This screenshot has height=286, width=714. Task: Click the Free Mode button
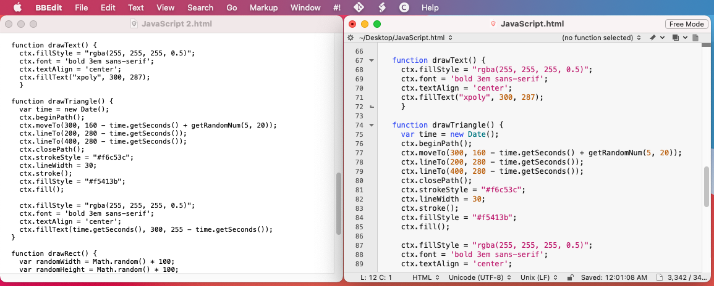click(x=686, y=24)
